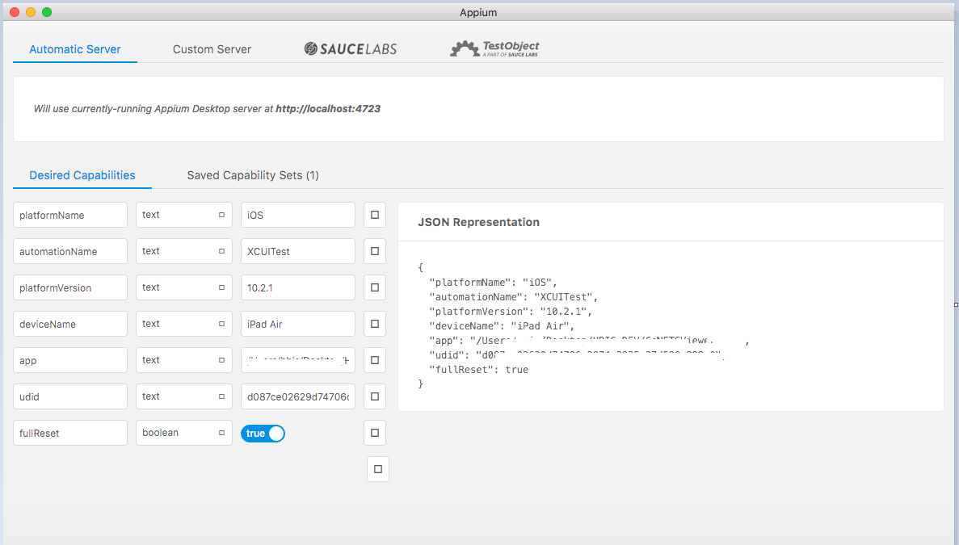Click the platformVersion capability name field

[x=70, y=287]
